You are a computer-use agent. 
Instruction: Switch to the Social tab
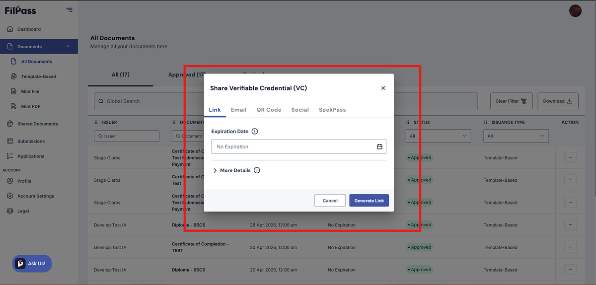(x=300, y=110)
